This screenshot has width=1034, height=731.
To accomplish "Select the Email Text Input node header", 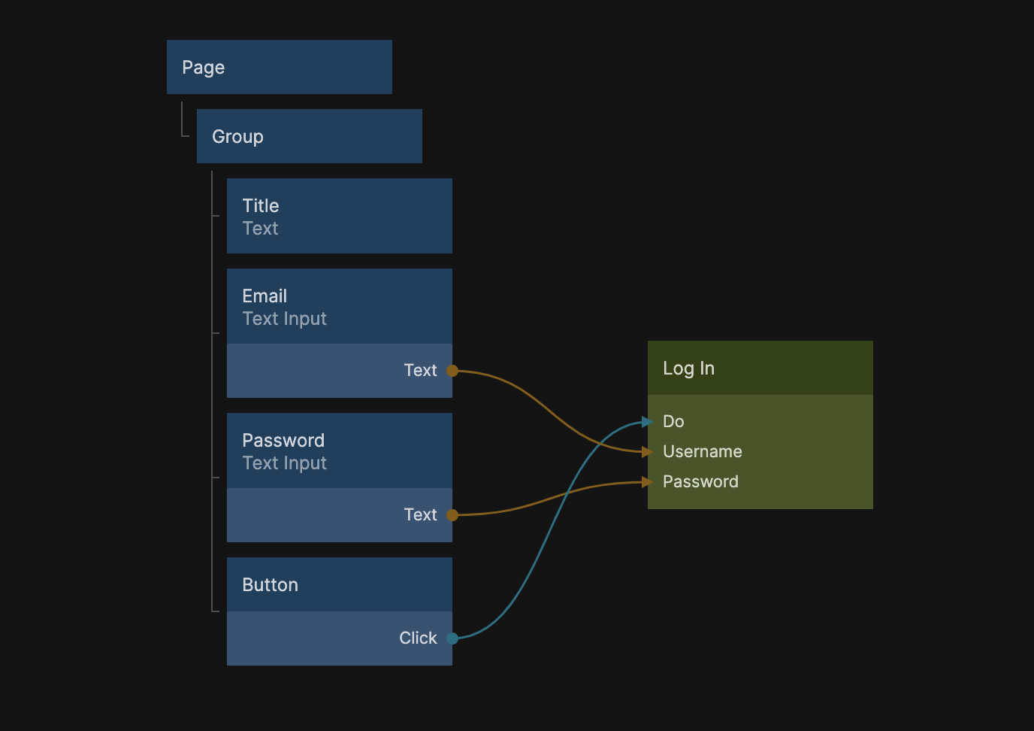I will point(339,306).
